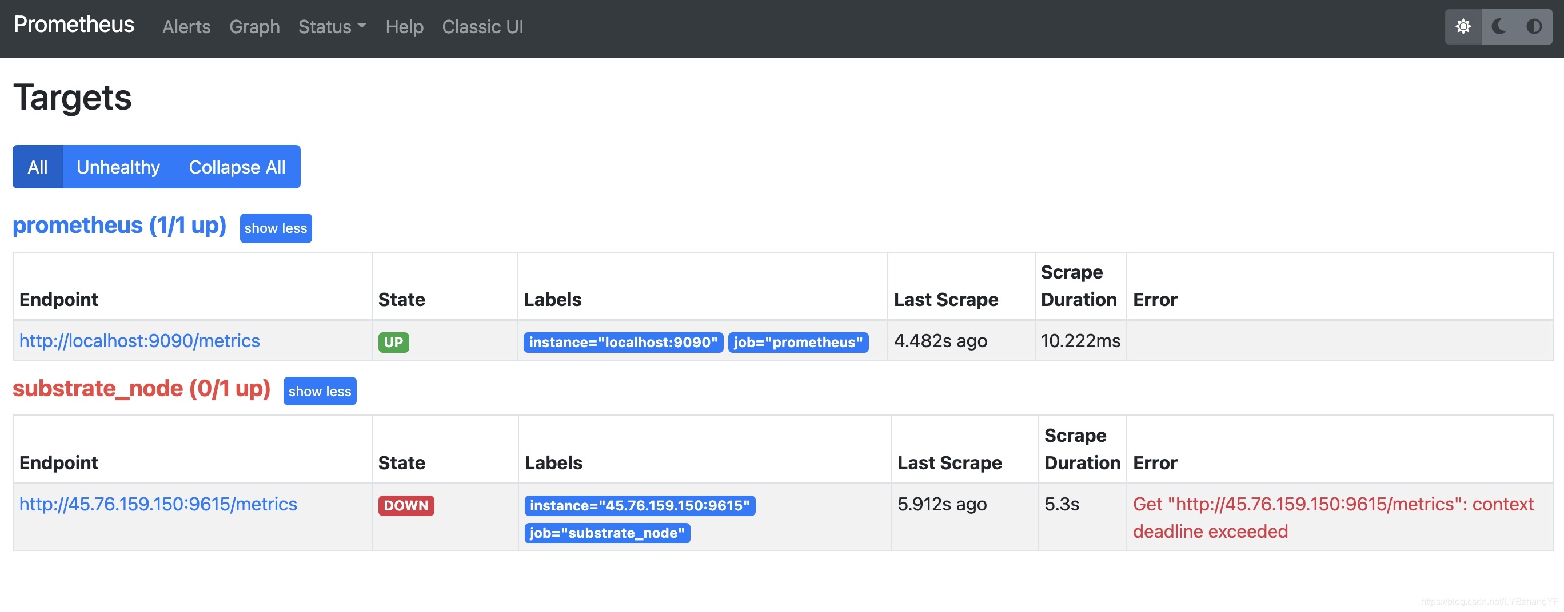1564x612 pixels.
Task: Collapse substrate_node group with show less
Action: pyautogui.click(x=320, y=391)
